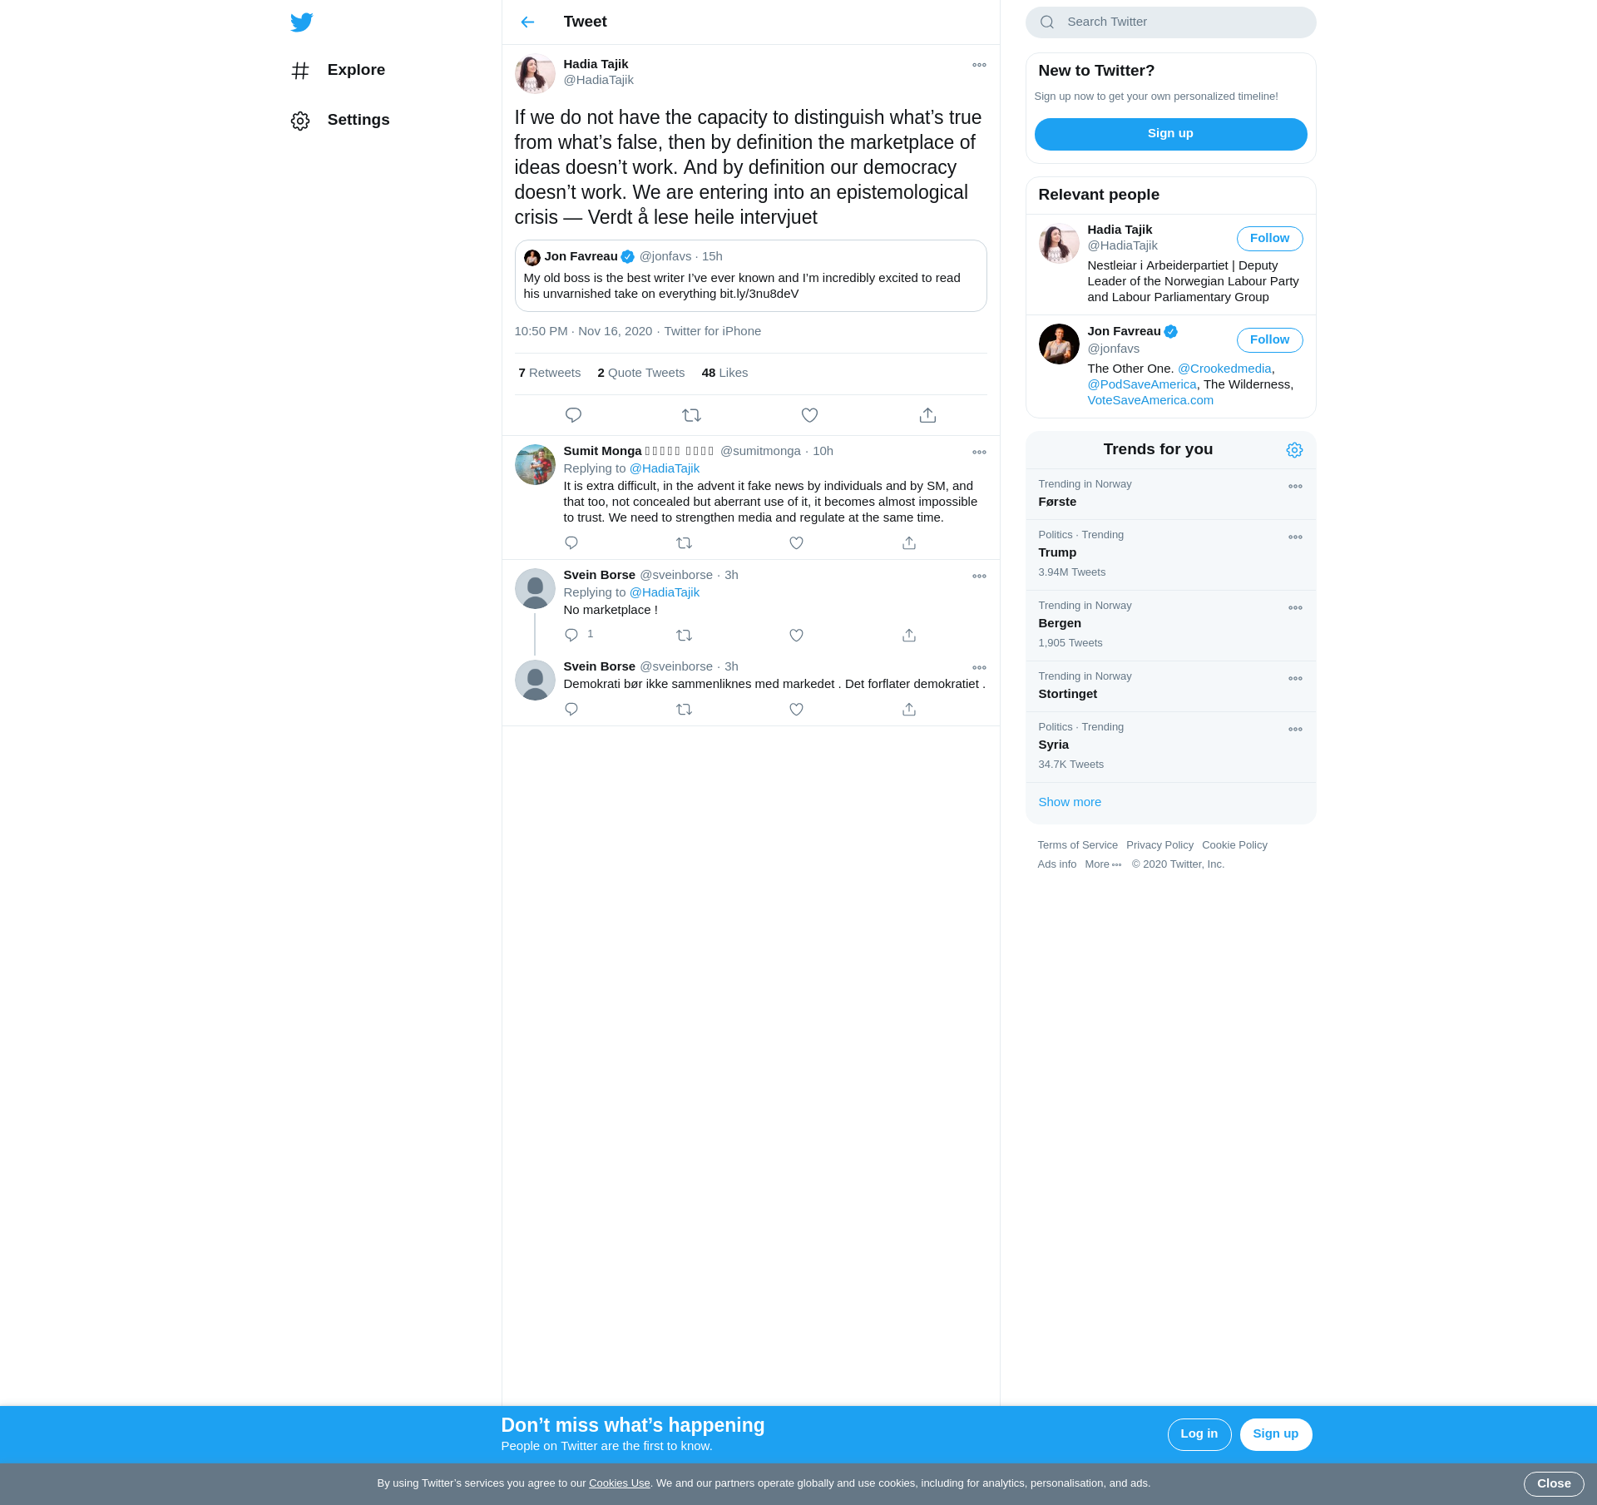Retweet Svein Borse's 'No marketplace' tweet
The image size is (1597, 1505).
[684, 636]
